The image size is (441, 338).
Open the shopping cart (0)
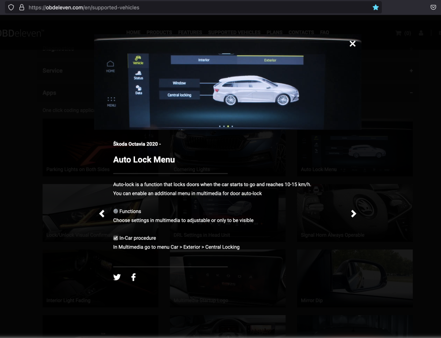pyautogui.click(x=403, y=33)
